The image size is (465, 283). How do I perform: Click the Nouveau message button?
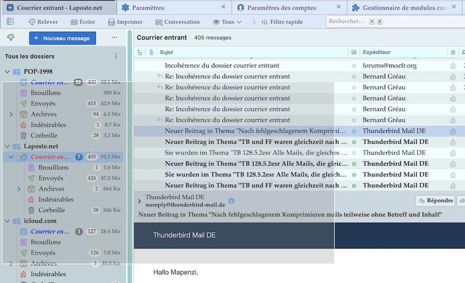(x=63, y=38)
